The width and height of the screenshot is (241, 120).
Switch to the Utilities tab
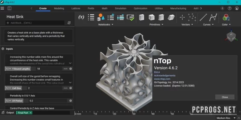[x=159, y=8]
